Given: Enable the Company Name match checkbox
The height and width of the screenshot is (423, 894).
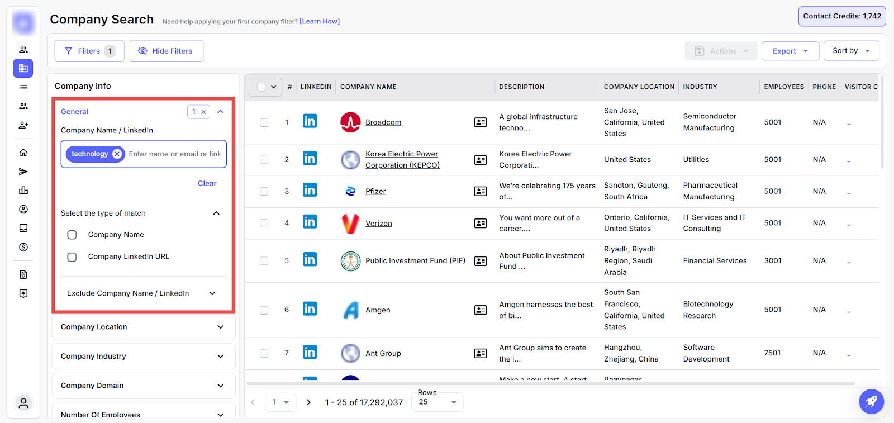Looking at the screenshot, I should pos(72,235).
